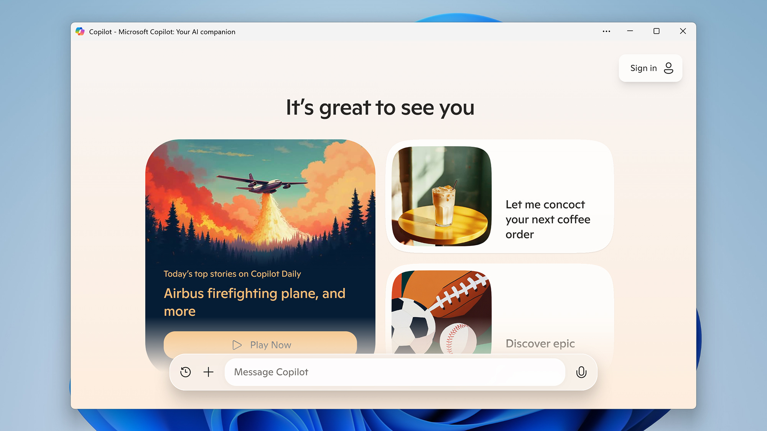
Task: Click the restore down window button
Action: point(657,31)
